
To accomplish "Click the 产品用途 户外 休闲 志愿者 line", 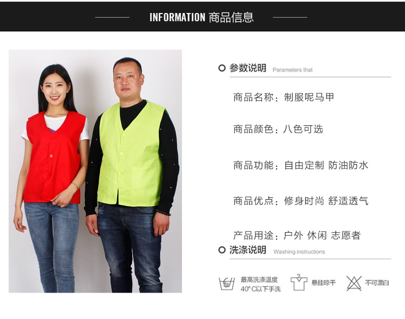I will 297,235.
